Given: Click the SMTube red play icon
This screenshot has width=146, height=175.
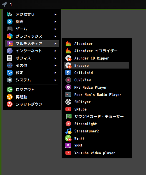Looking at the screenshot, I should click(68, 109).
